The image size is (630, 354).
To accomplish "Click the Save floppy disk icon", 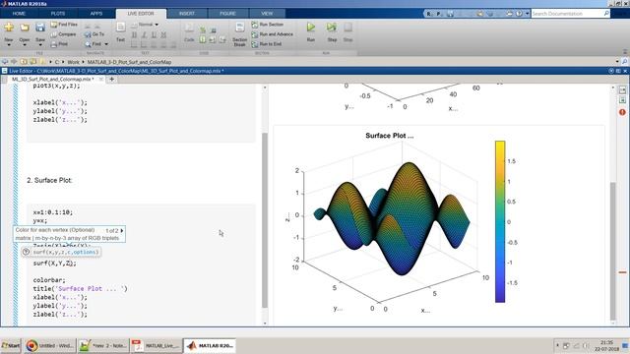I will [x=40, y=28].
